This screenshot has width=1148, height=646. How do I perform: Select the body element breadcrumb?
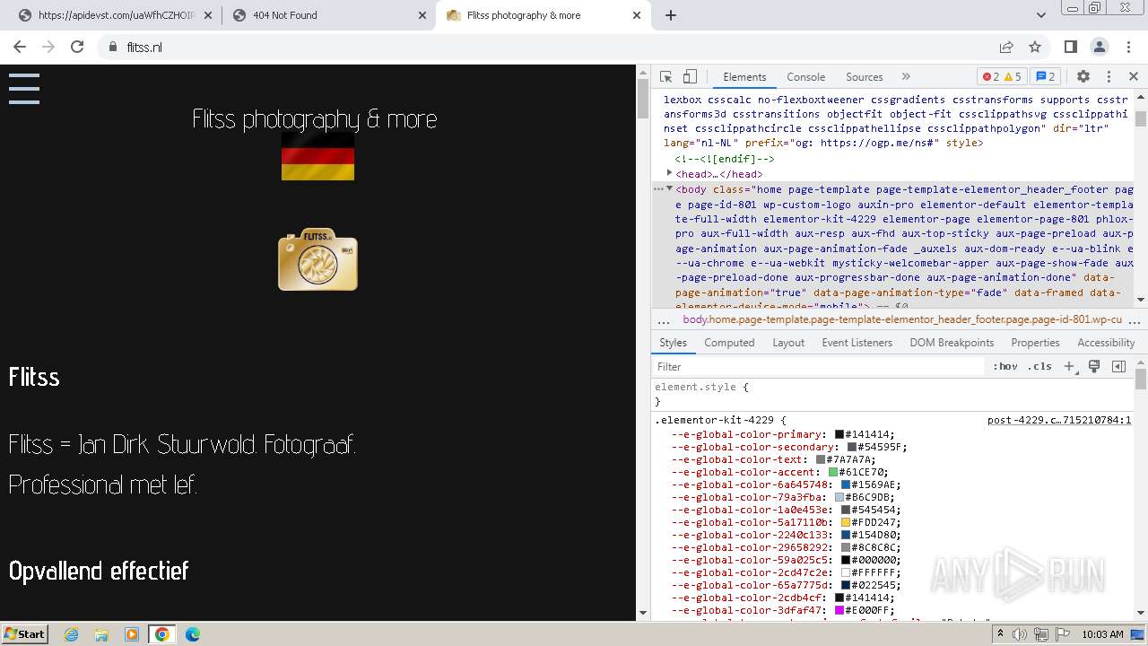(x=901, y=319)
